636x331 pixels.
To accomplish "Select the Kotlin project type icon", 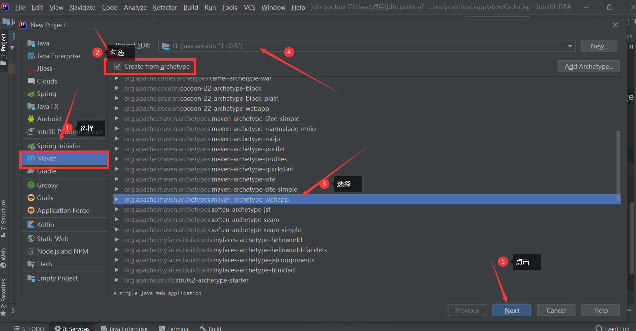I will (31, 225).
